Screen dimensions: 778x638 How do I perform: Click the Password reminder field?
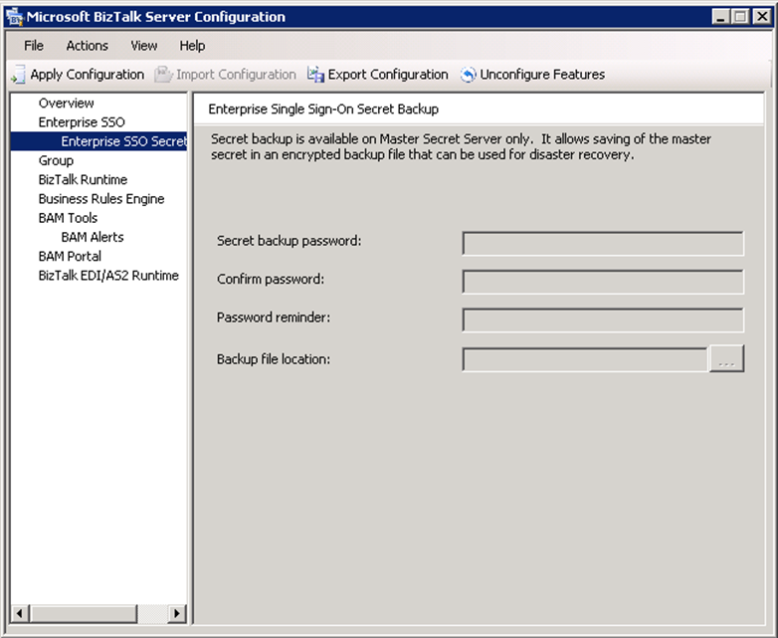coord(603,320)
